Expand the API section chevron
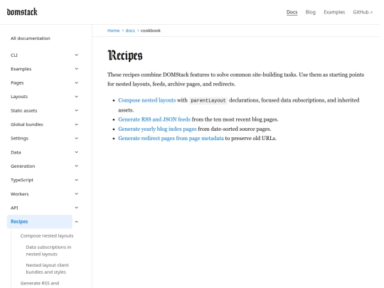 [x=76, y=208]
